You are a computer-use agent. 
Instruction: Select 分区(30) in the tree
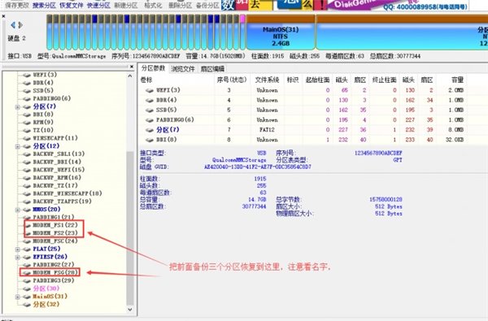tap(46, 288)
